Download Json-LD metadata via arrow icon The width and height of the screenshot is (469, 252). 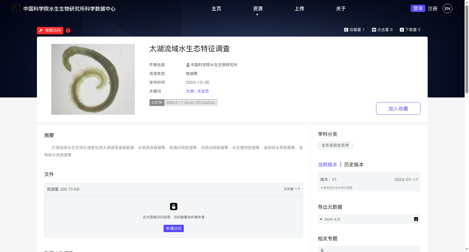point(416,219)
